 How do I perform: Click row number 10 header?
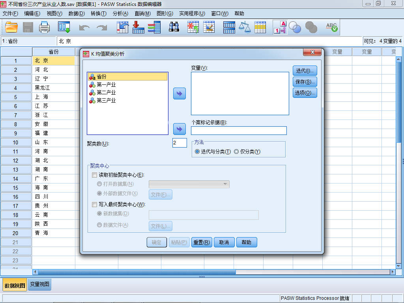[16, 142]
